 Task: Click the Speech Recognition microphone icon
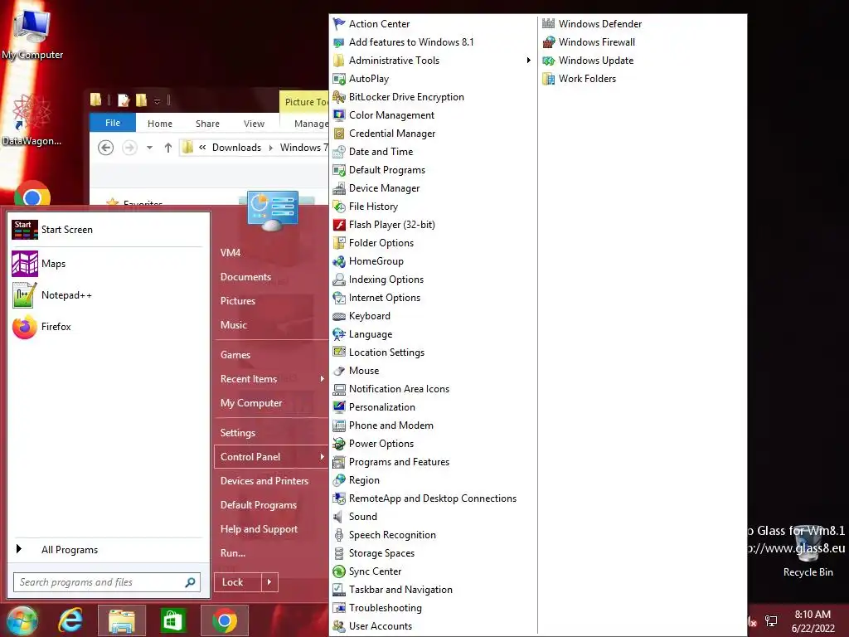[x=339, y=535]
